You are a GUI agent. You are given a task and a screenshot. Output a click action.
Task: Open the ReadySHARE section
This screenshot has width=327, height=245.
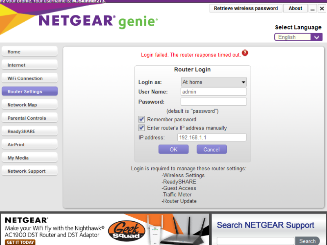29,131
